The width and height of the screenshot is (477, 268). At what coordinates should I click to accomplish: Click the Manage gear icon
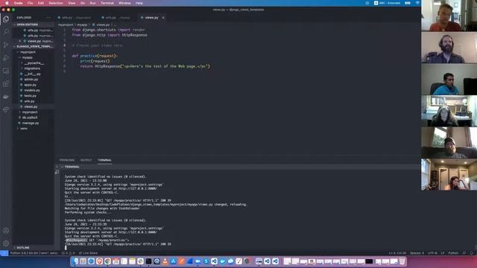pos(6,243)
